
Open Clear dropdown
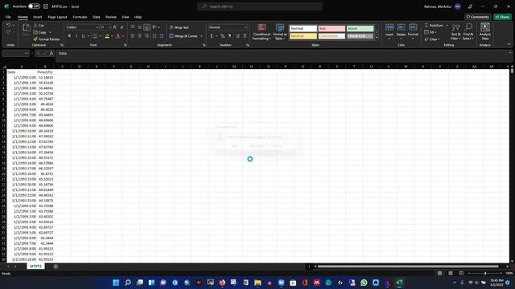point(431,39)
